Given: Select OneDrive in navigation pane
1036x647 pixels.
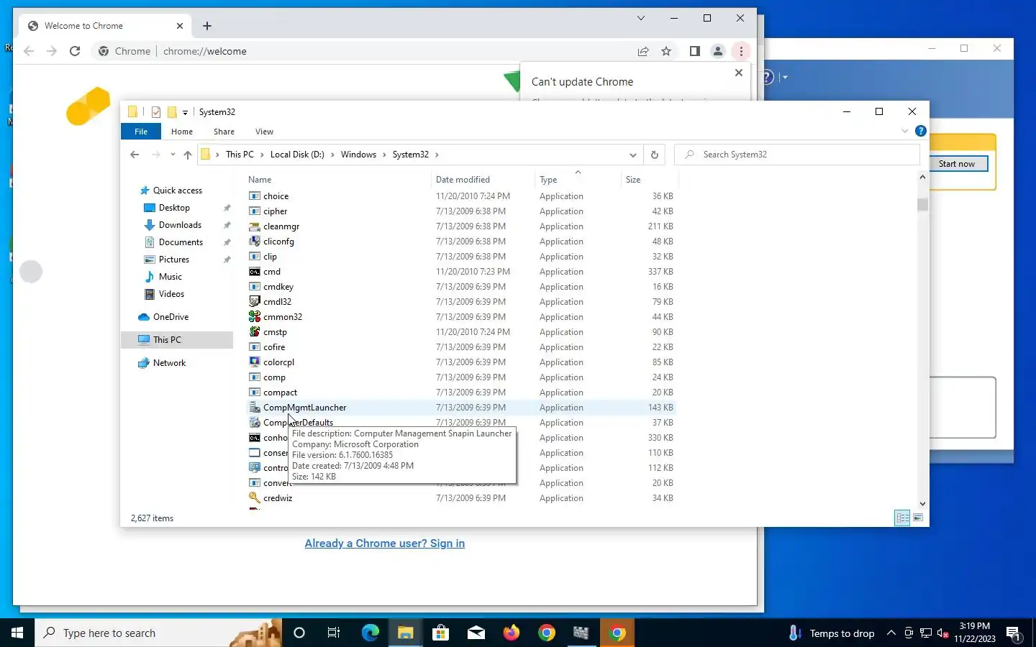Looking at the screenshot, I should (x=171, y=317).
